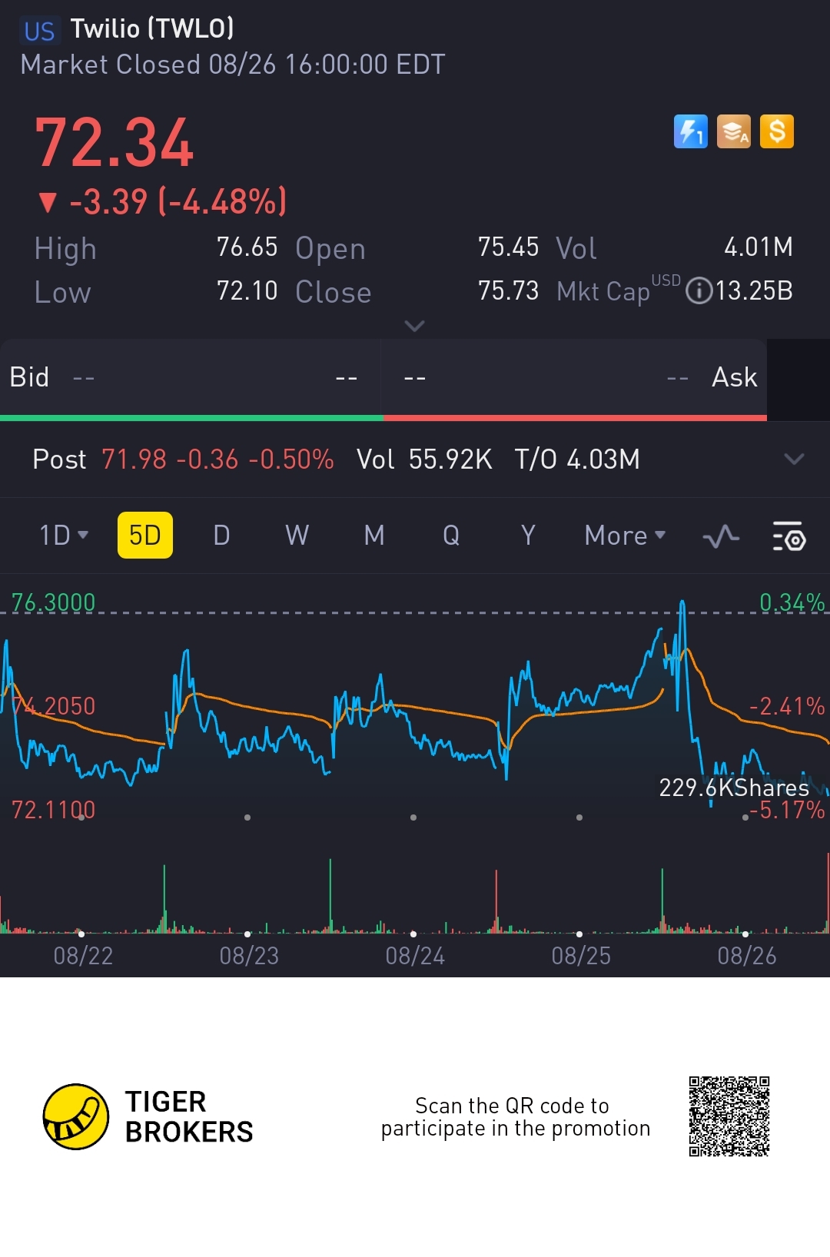Open the chart indicator waveform icon
The height and width of the screenshot is (1257, 830).
(x=721, y=536)
